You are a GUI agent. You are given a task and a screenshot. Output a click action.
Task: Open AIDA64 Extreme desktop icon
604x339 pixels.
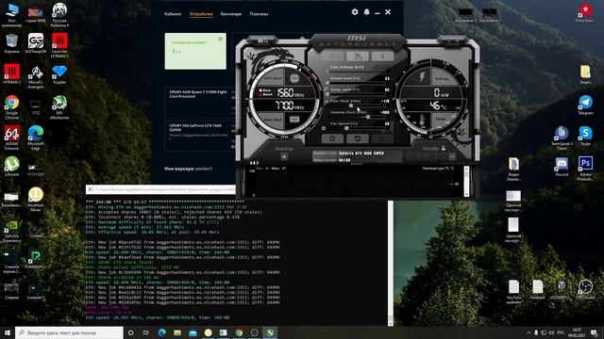coord(11,137)
